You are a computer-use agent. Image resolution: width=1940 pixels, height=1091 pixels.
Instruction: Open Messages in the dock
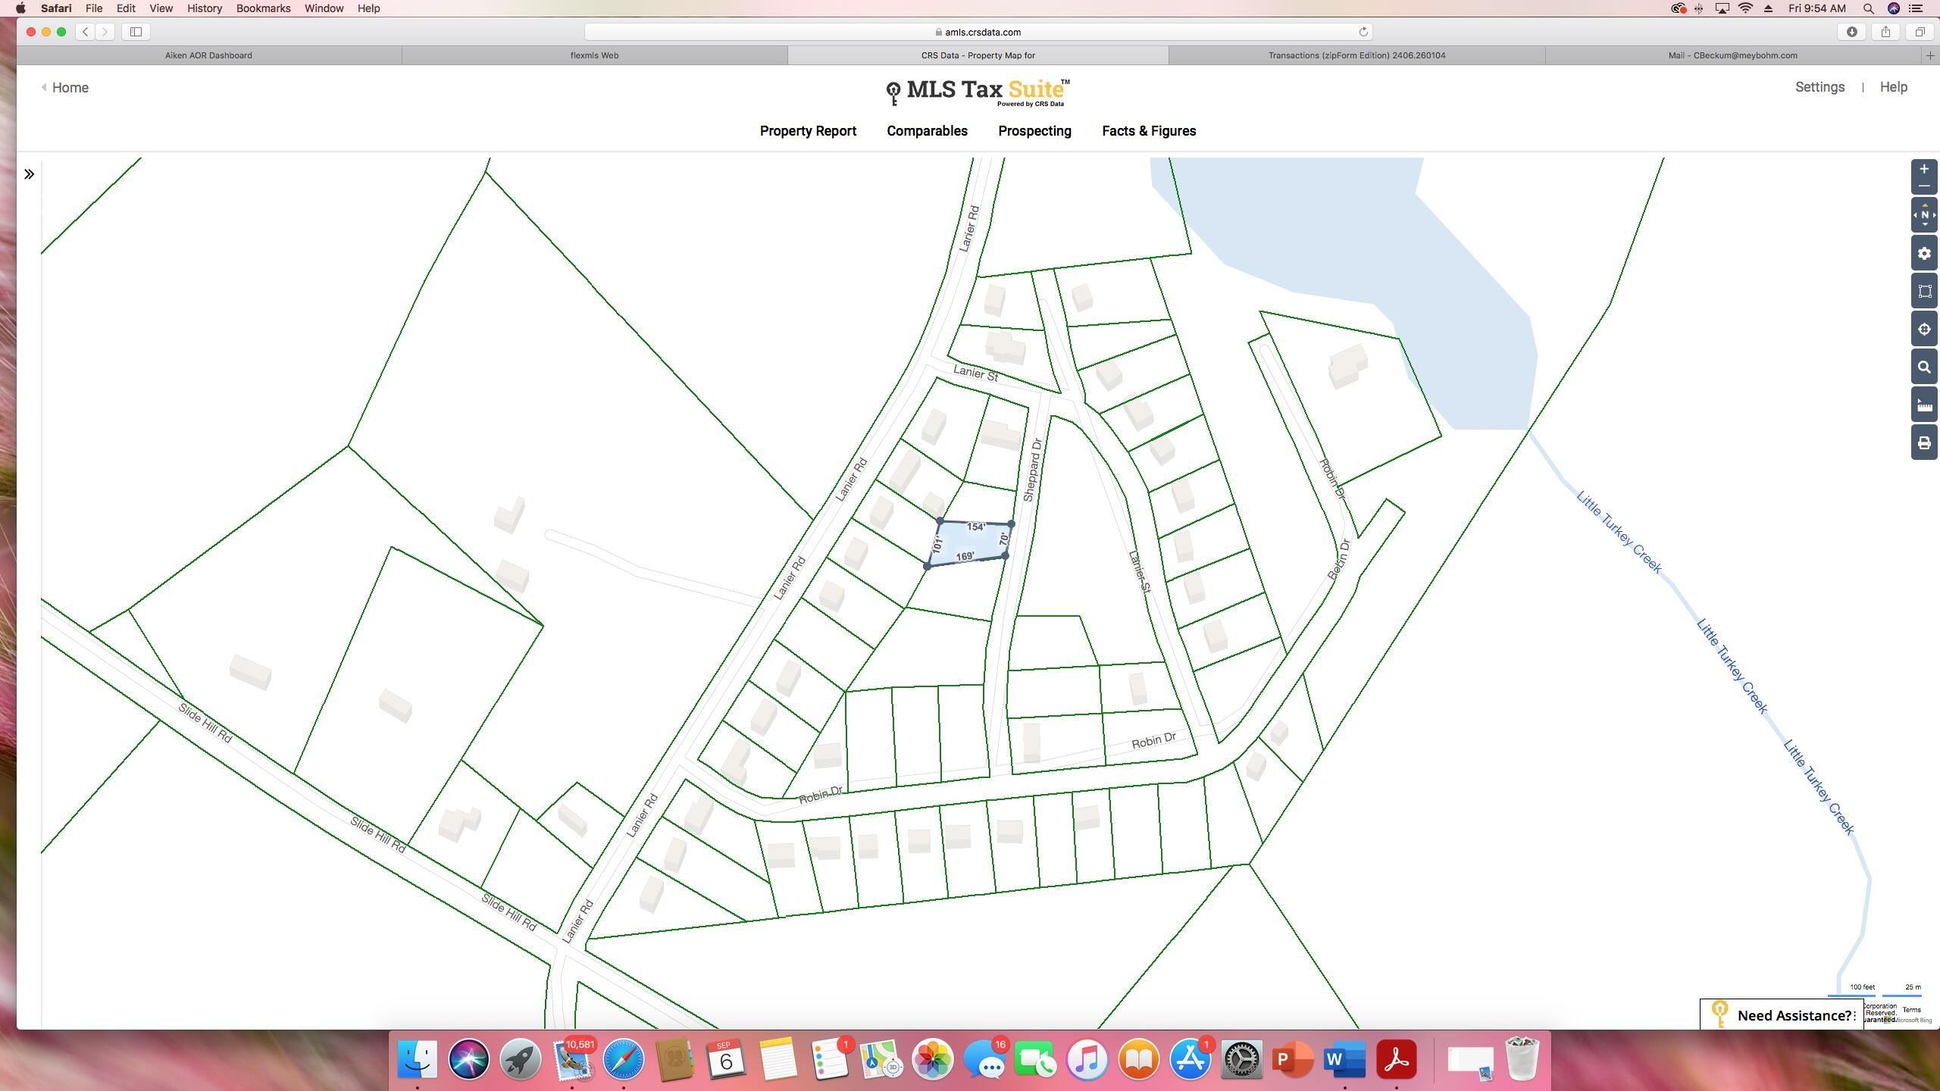(984, 1059)
